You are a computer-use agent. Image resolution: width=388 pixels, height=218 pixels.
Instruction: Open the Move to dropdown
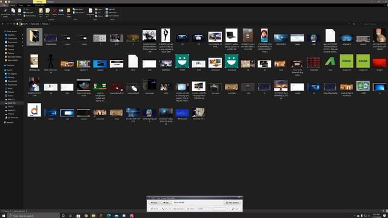click(41, 12)
